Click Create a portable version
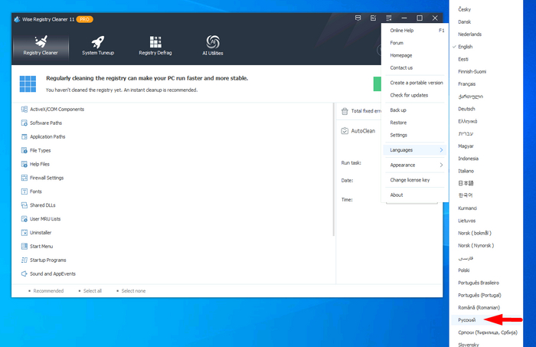The width and height of the screenshot is (536, 347). (416, 83)
